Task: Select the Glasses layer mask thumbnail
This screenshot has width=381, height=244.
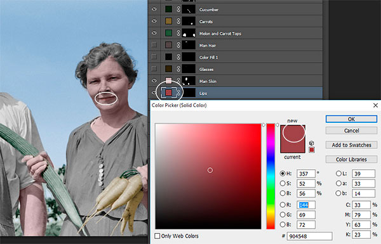Action: 189,68
